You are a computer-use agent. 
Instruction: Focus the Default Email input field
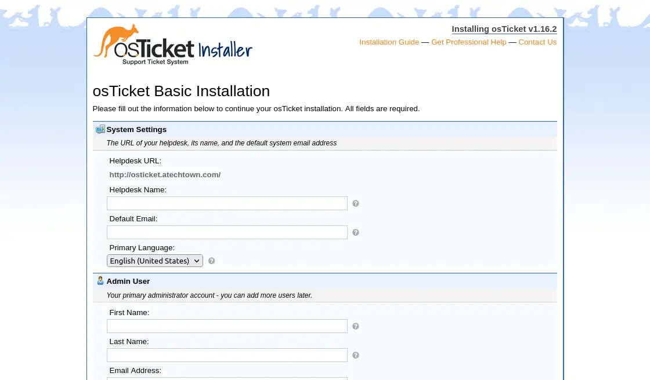(227, 232)
